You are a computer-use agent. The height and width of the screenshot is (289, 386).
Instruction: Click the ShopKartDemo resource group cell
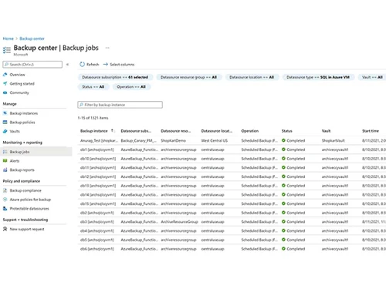pyautogui.click(x=173, y=140)
